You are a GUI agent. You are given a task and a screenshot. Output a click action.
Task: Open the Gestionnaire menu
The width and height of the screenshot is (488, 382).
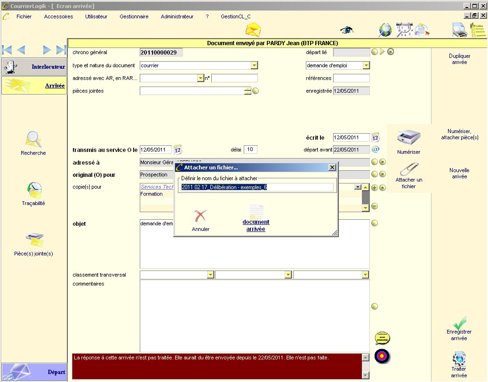coord(134,16)
